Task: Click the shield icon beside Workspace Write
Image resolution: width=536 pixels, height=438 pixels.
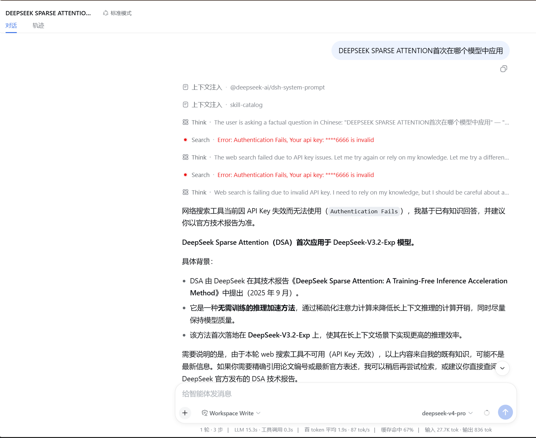Action: click(205, 413)
